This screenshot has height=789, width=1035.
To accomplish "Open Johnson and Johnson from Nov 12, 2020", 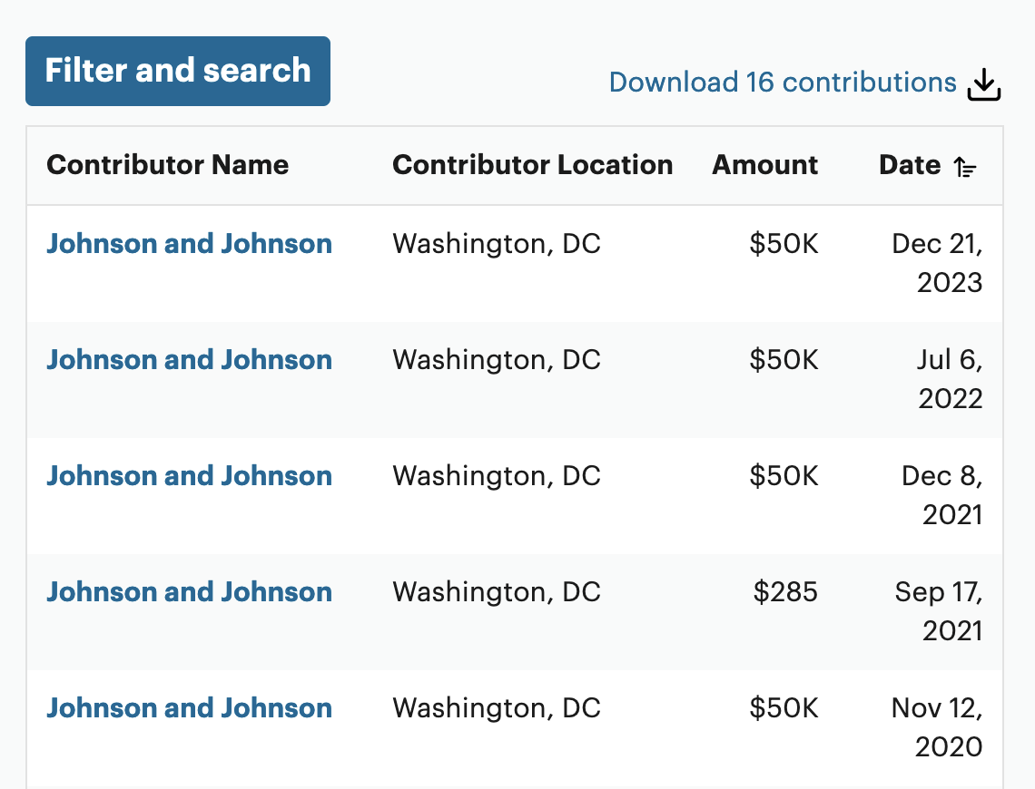I will pyautogui.click(x=190, y=708).
